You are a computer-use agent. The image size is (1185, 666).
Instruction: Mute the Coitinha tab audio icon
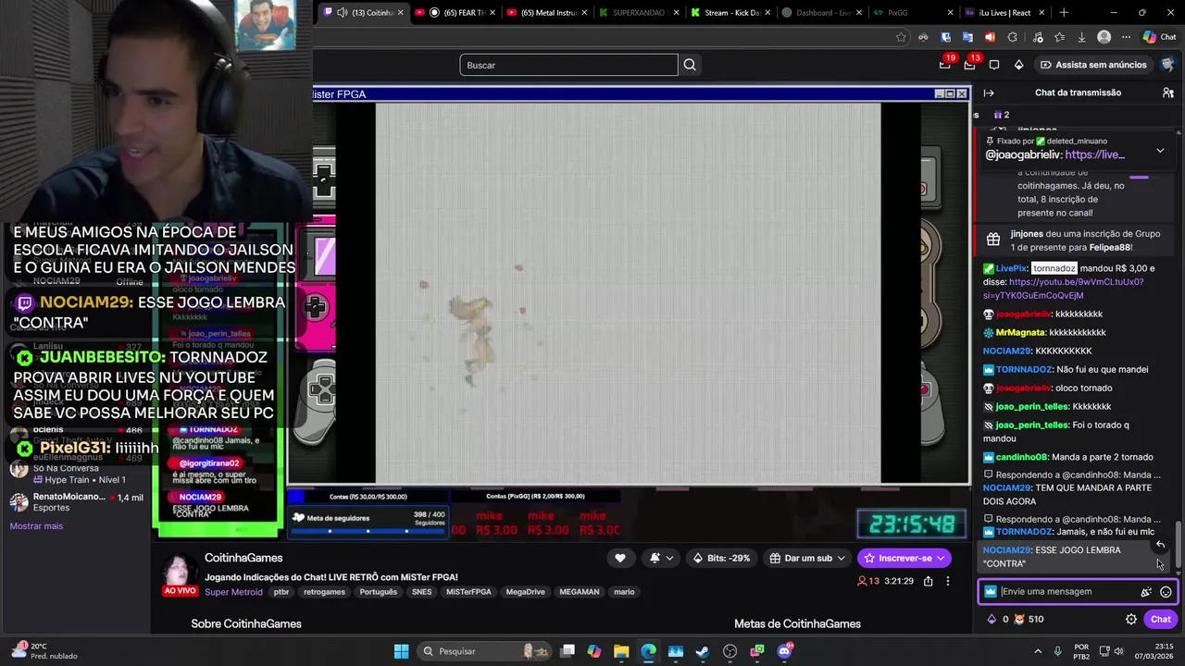(342, 13)
